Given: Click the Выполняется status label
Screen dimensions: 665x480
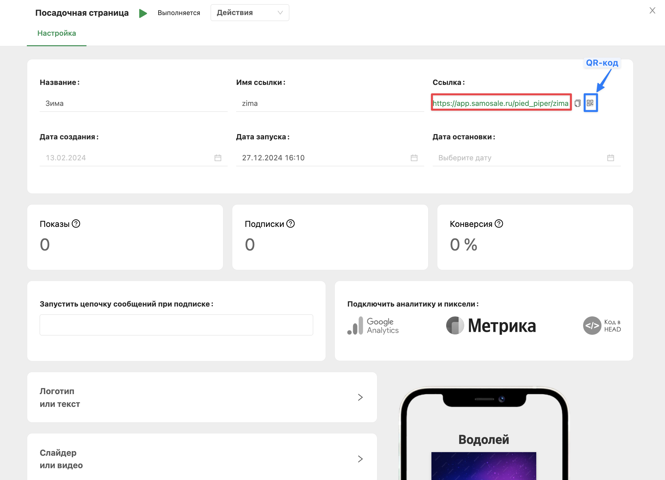Looking at the screenshot, I should point(179,13).
